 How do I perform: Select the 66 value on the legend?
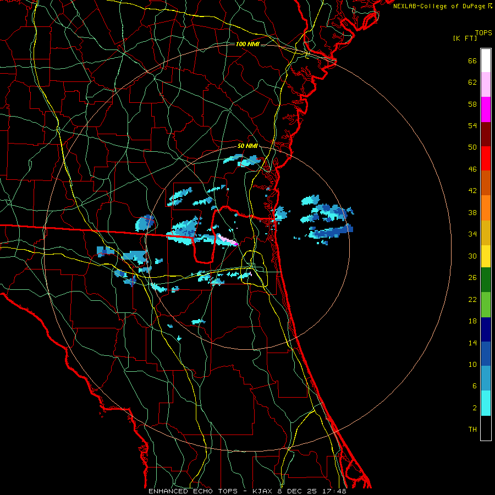(472, 61)
